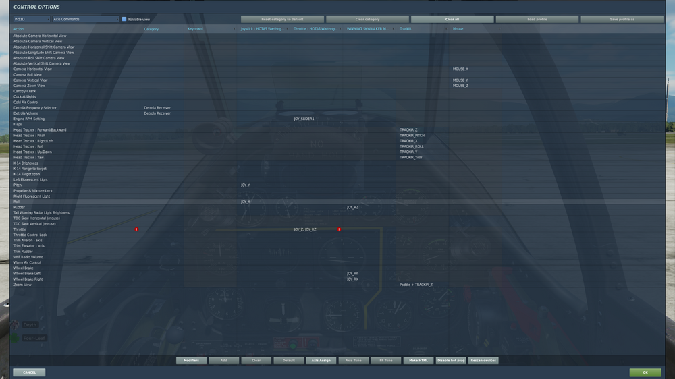Image resolution: width=675 pixels, height=379 pixels.
Task: Click the red conflict icon next to JOY_Z; JOY_RZ
Action: 339,229
